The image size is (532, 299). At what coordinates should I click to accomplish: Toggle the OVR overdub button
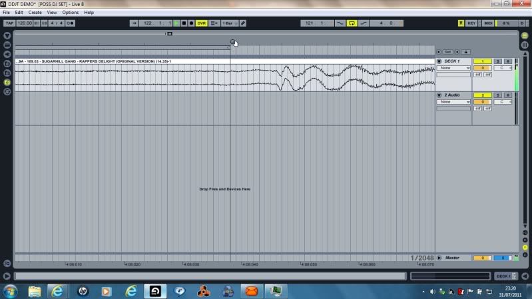[201, 23]
